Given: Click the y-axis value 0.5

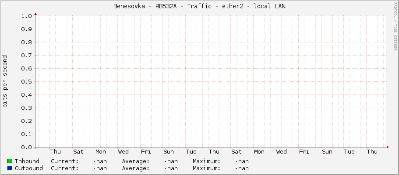Looking at the screenshot, I should (x=26, y=82).
